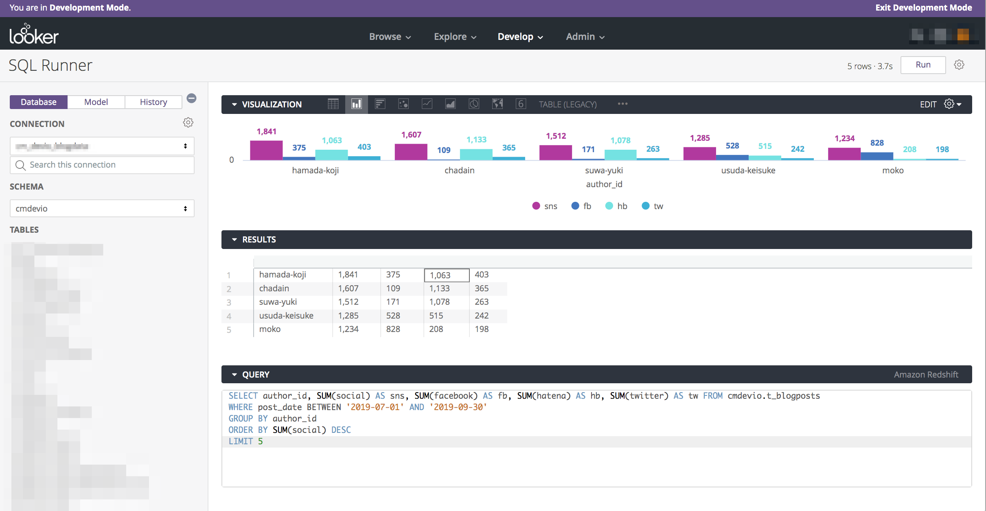Switch to the History tab
The image size is (986, 511).
pyautogui.click(x=153, y=102)
